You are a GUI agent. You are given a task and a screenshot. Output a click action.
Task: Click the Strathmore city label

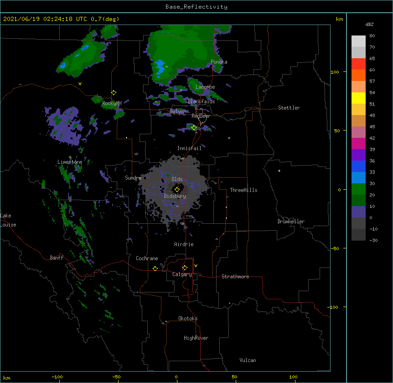[x=235, y=277]
